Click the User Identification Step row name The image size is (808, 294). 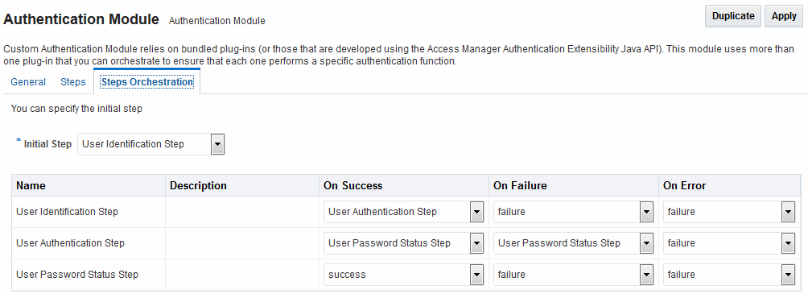pos(67,212)
